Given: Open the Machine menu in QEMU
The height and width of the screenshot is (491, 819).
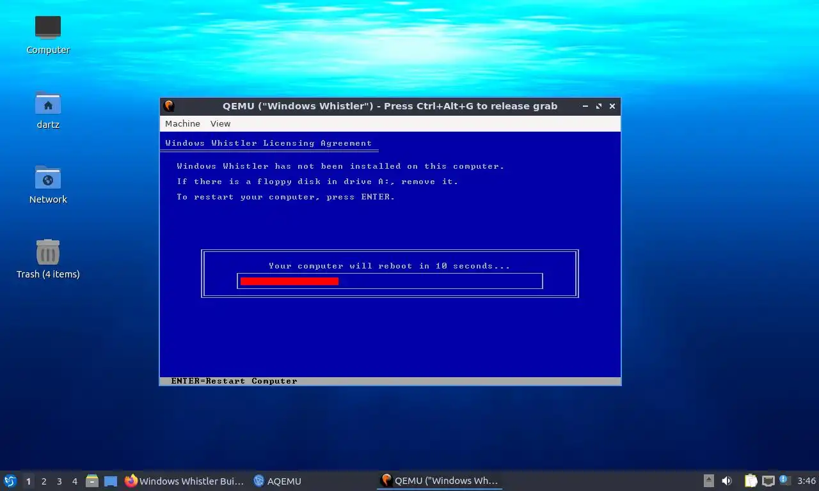Looking at the screenshot, I should tap(182, 123).
